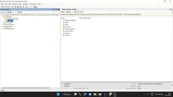Click the red summary icon in Object Explorer toolbar
This screenshot has width=173, height=97.
pos(21,12)
